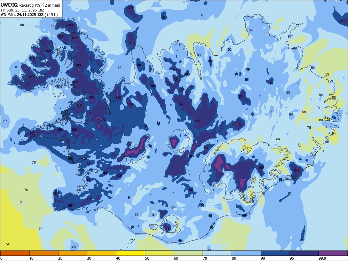The width and height of the screenshot is (348, 261).
Task: Select the medium blue 90–95 legend swatch
Action: (275, 253)
